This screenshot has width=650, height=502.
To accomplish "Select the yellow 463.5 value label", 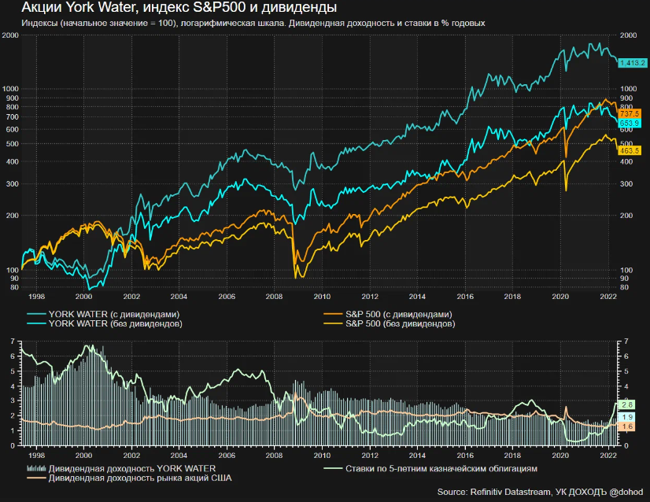I will pyautogui.click(x=630, y=149).
